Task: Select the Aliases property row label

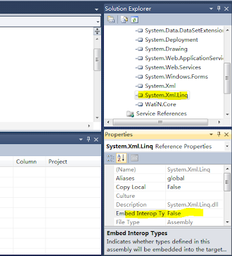Action: 125,179
